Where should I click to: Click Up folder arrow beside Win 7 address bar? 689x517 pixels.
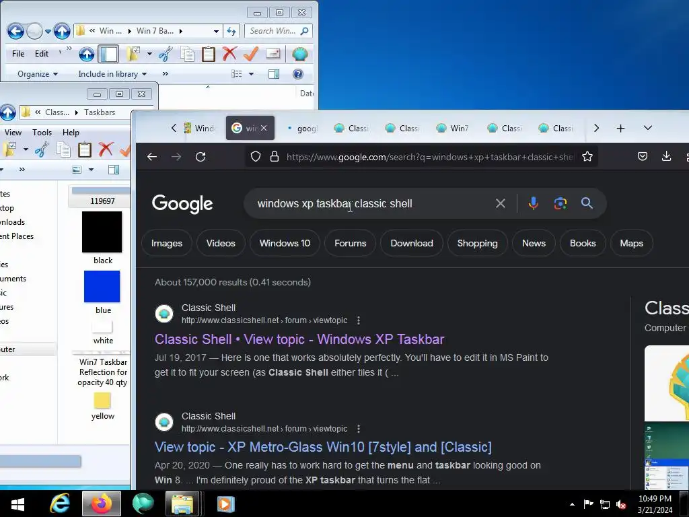62,31
